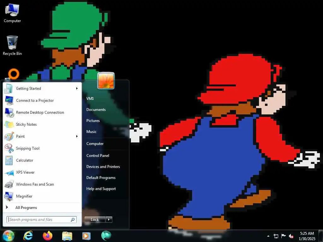Open Help and Support
The image size is (323, 242).
coord(101,189)
